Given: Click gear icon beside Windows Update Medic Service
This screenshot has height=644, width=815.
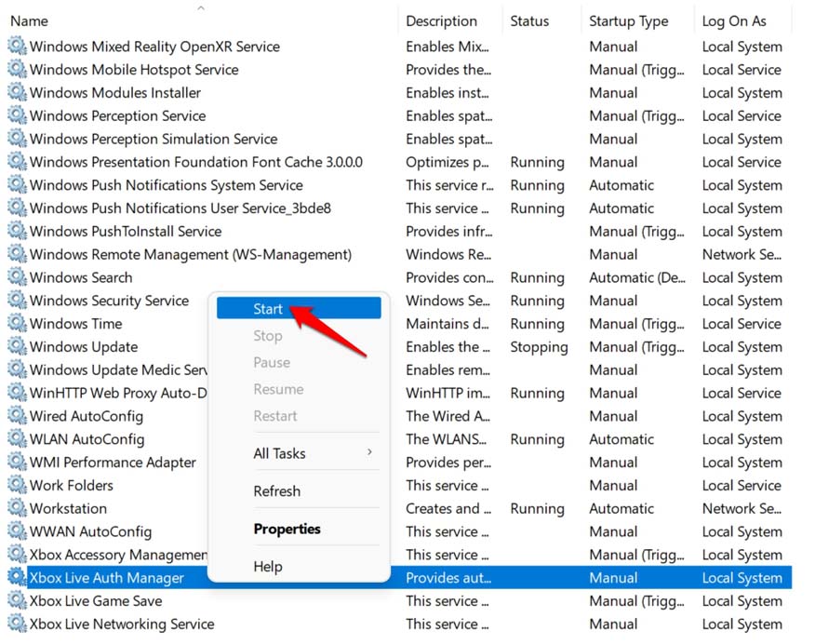Looking at the screenshot, I should tap(17, 369).
